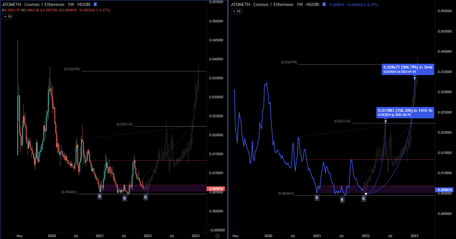Click the 2020 time axis label in right chart
Image resolution: width=456 pixels, height=239 pixels.
click(x=269, y=236)
